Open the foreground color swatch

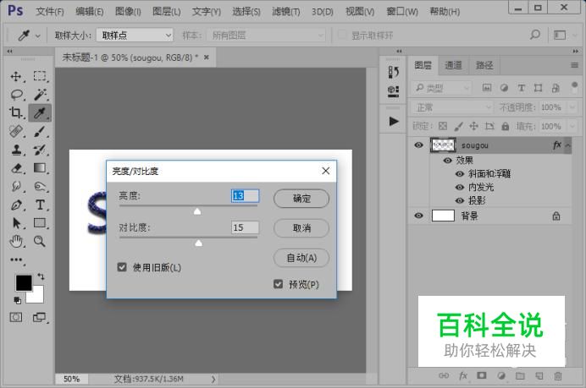[24, 283]
